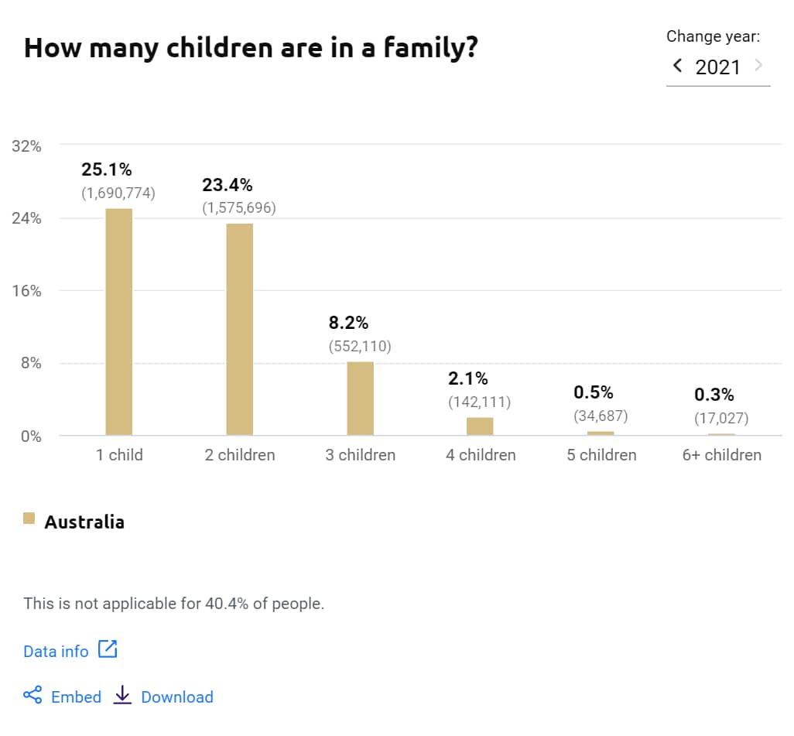Image resolution: width=794 pixels, height=736 pixels.
Task: Click the 4 children bar showing 2.1%
Action: pyautogui.click(x=481, y=426)
